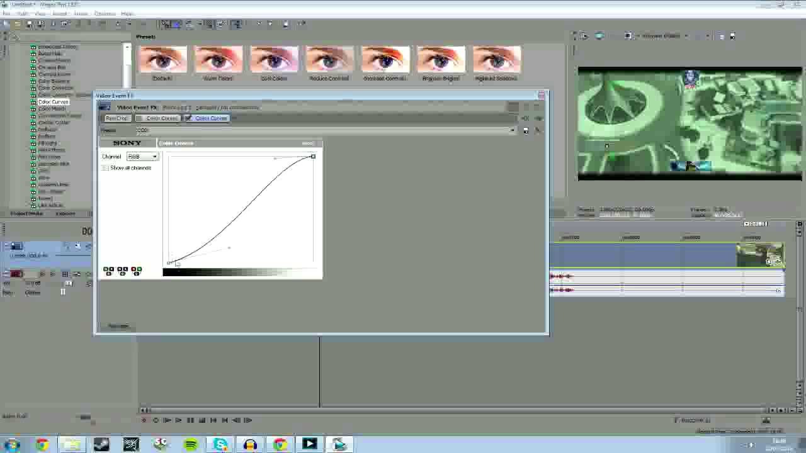Click the middle curve reset icon
The height and width of the screenshot is (453, 806).
tap(122, 271)
